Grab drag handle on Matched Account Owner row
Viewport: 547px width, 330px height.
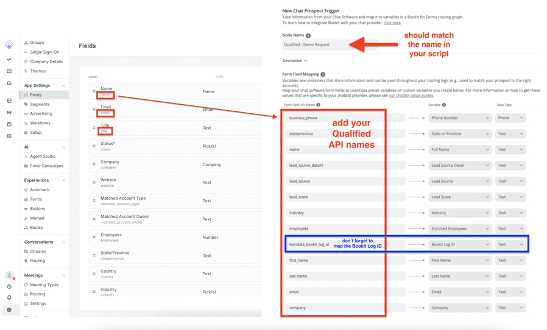[x=94, y=219]
